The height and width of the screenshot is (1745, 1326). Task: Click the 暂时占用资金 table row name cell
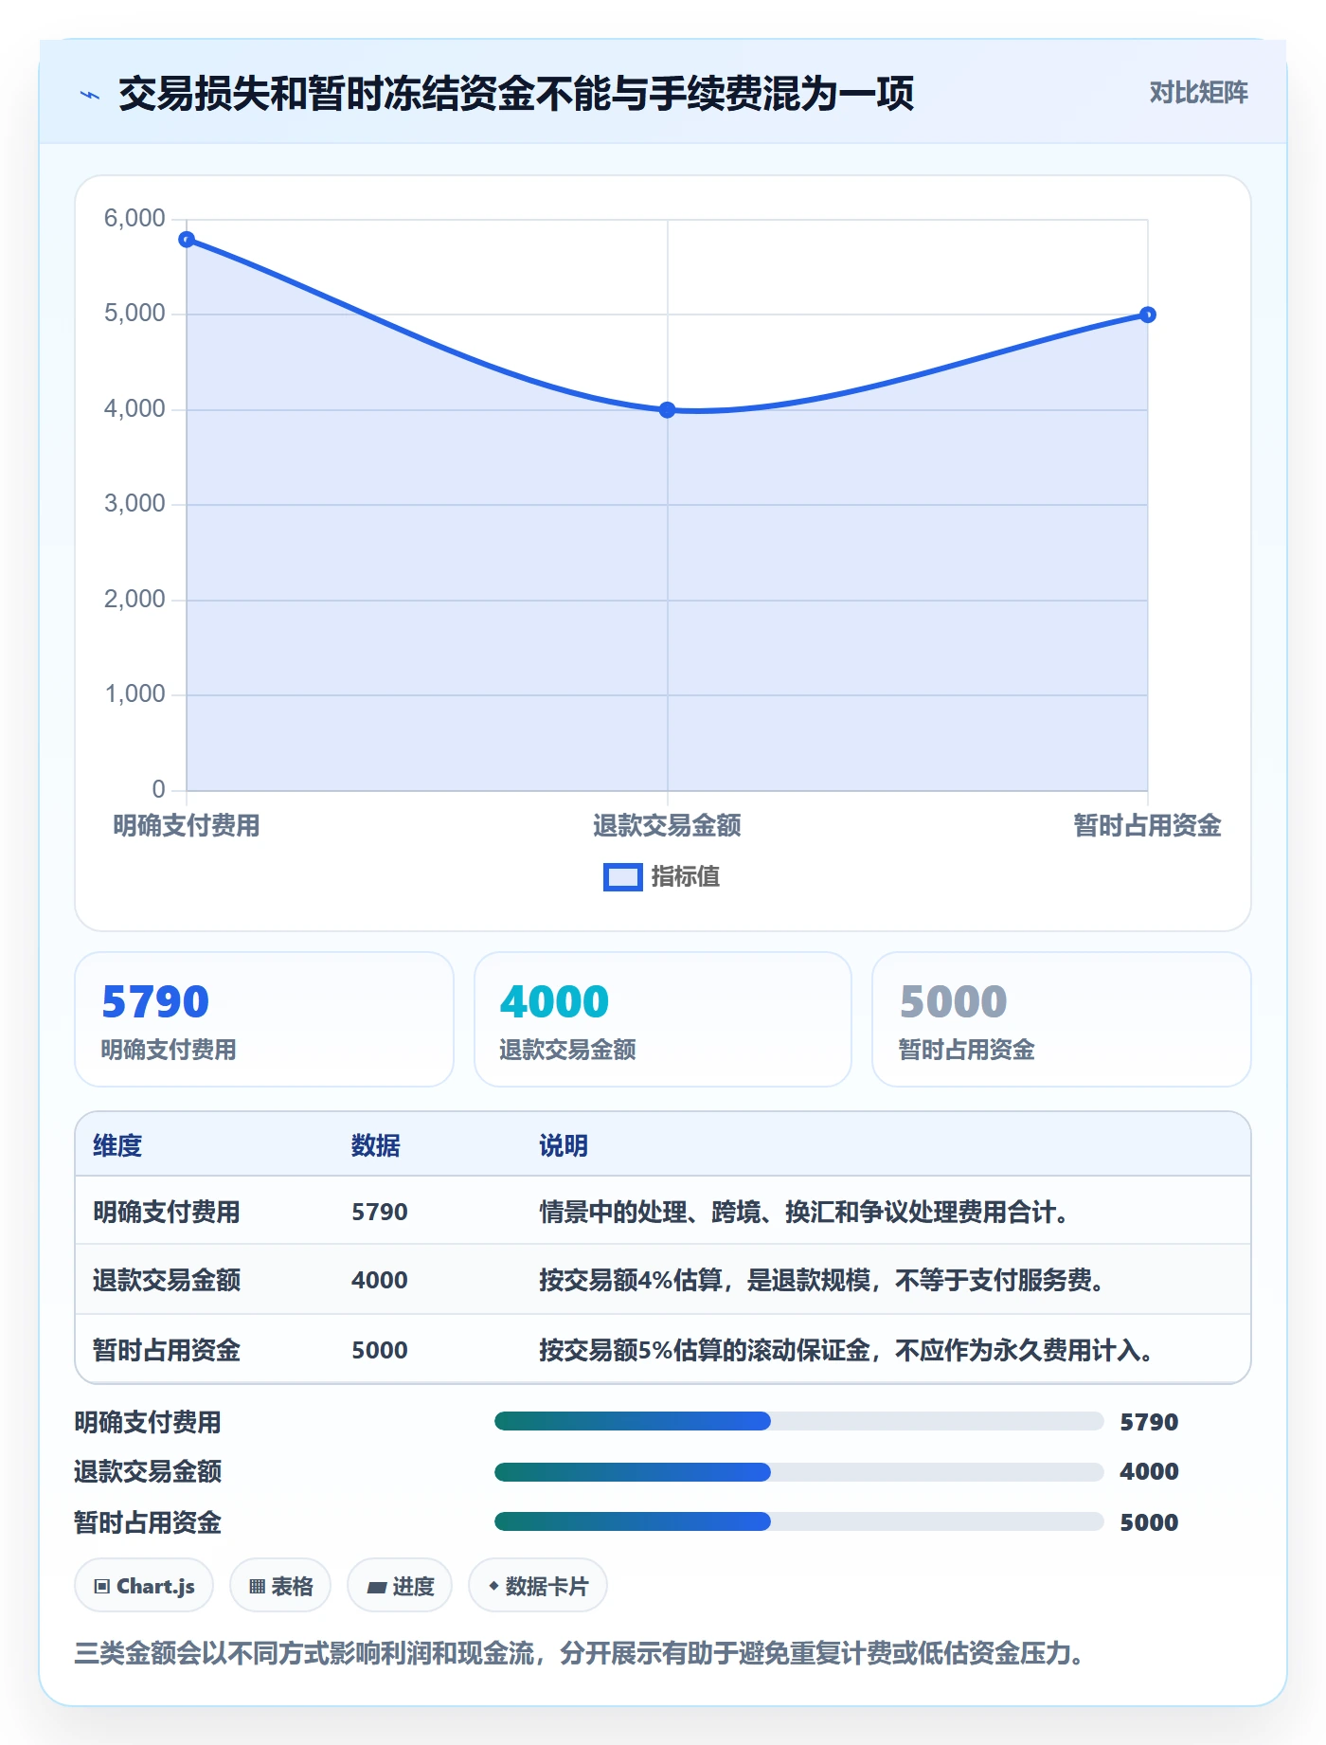coord(167,1350)
